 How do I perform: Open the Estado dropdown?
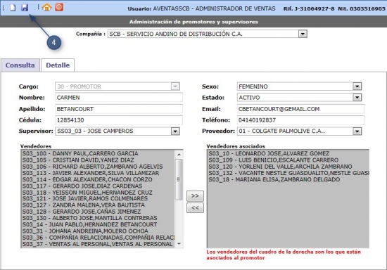[x=357, y=98]
